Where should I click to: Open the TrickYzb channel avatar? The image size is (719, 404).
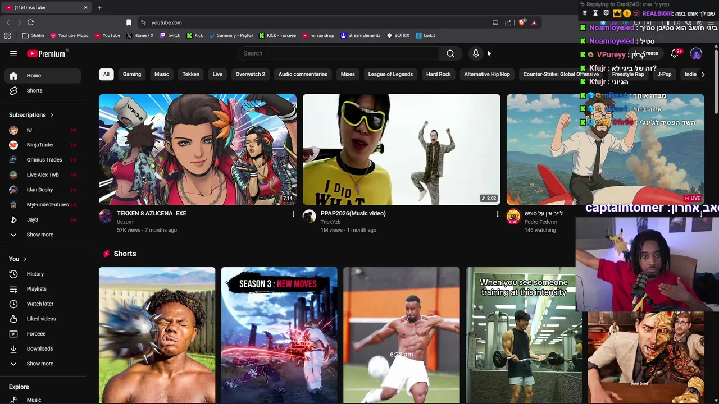[x=310, y=216]
